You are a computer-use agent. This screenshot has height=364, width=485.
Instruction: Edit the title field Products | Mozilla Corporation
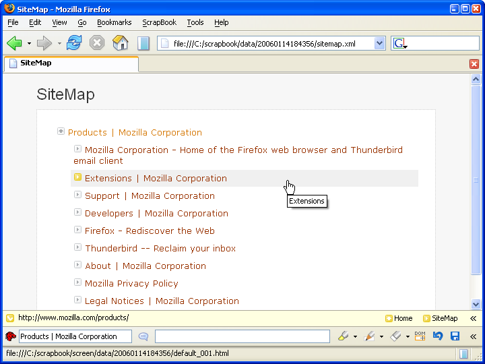[75, 336]
